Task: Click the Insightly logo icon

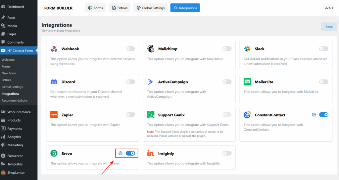Action: pyautogui.click(x=151, y=154)
